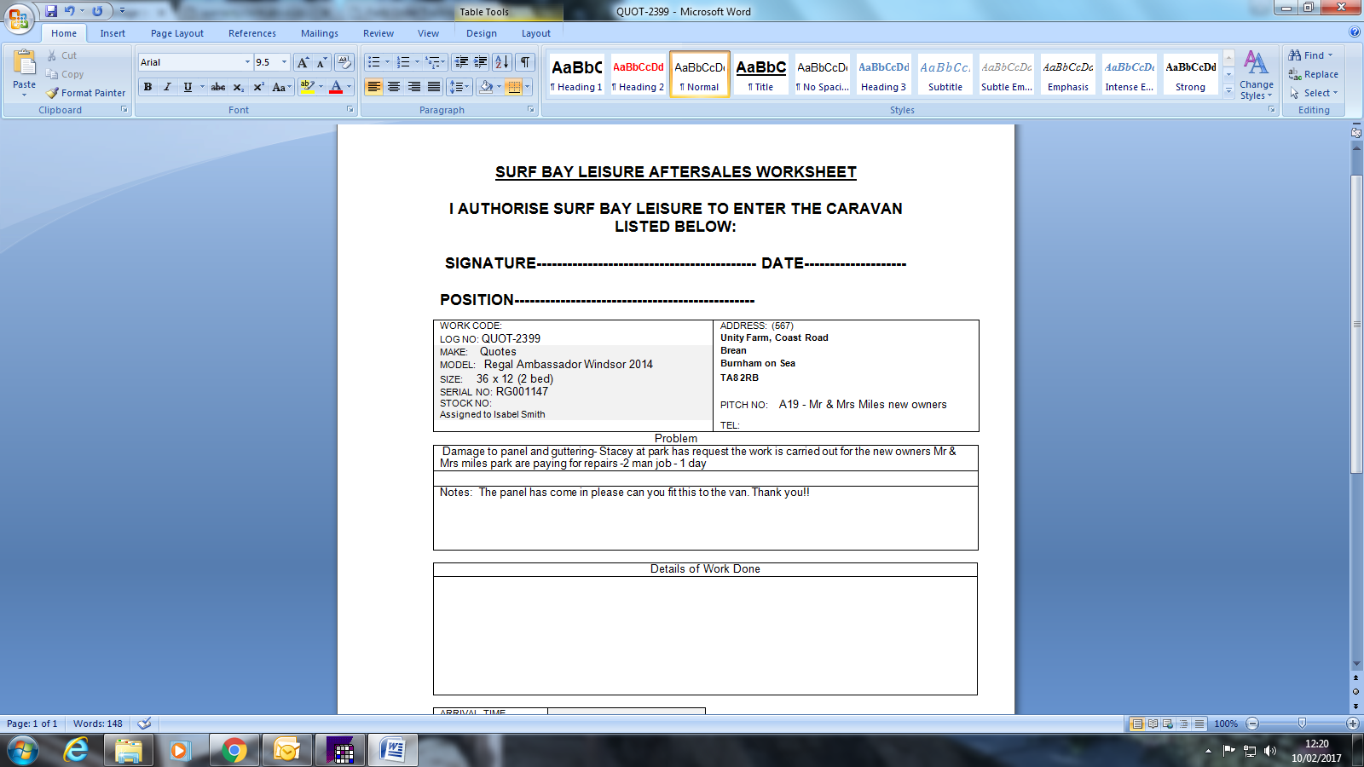Screen dimensions: 1364x767
Task: Apply the red font color
Action: pos(336,87)
